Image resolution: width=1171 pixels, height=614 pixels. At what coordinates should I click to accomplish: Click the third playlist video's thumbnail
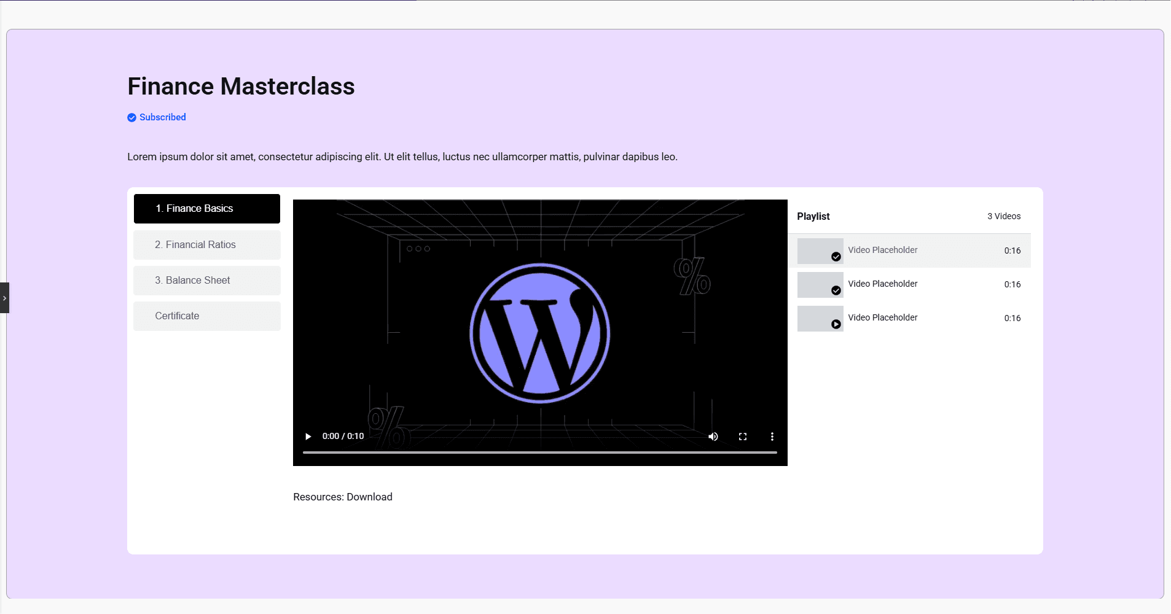click(x=820, y=319)
